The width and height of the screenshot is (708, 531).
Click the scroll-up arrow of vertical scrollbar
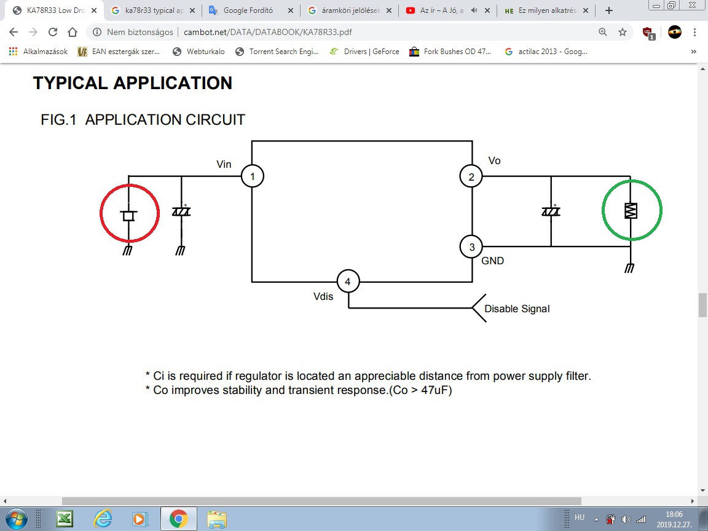[702, 69]
